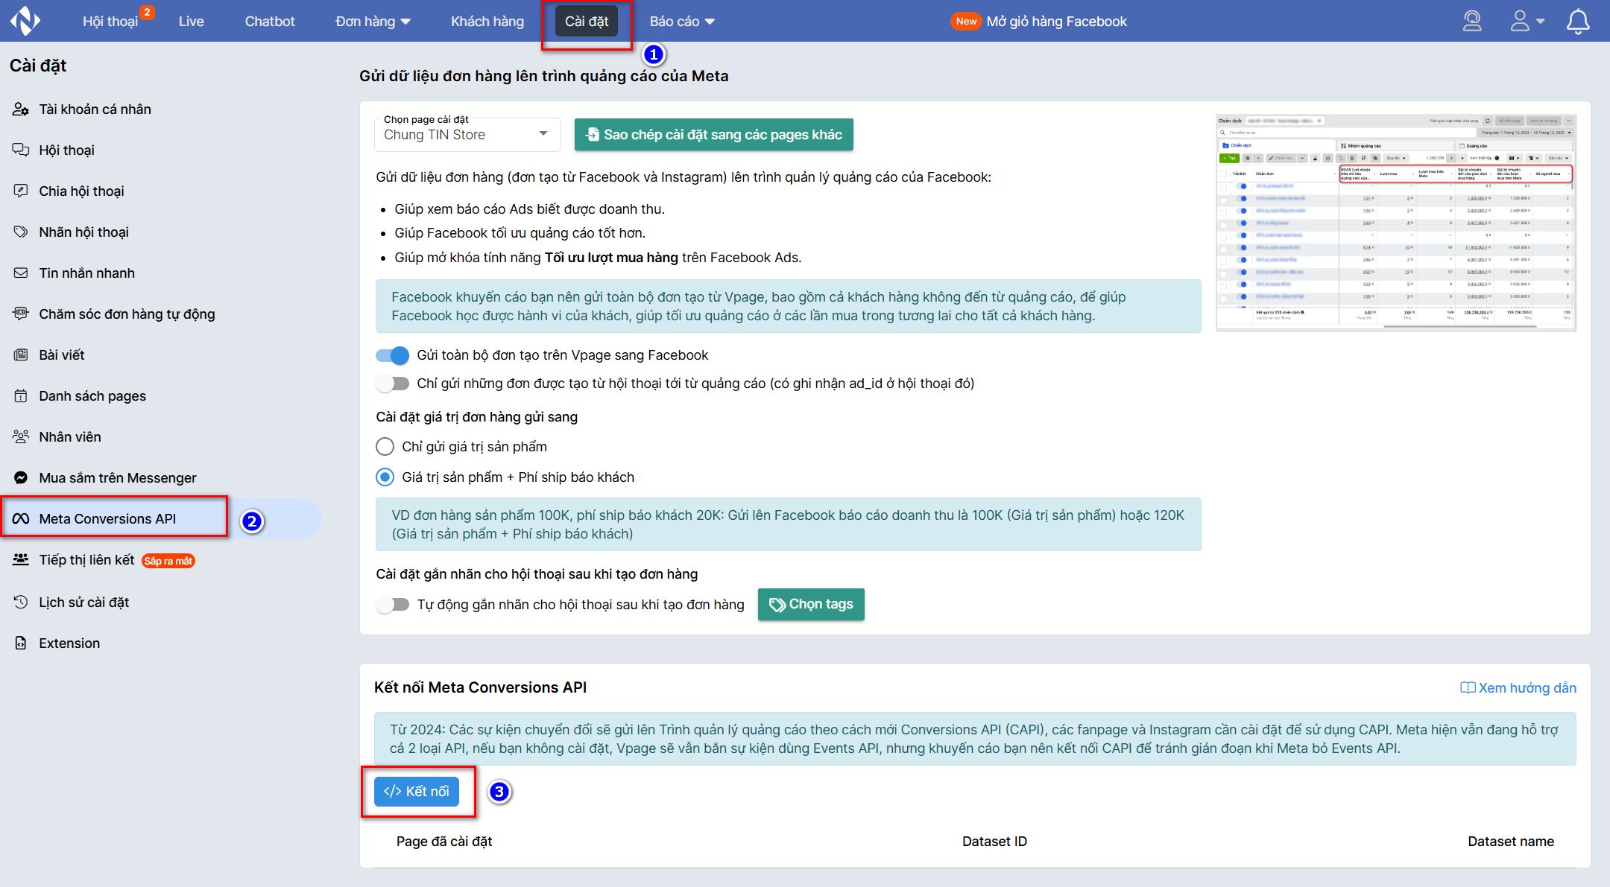The image size is (1610, 887).
Task: Click the Hội thoại icon in sidebar
Action: click(19, 150)
